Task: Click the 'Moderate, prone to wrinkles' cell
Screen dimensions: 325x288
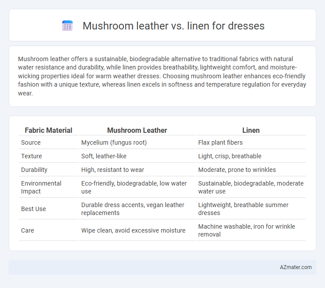Action: [x=237, y=170]
